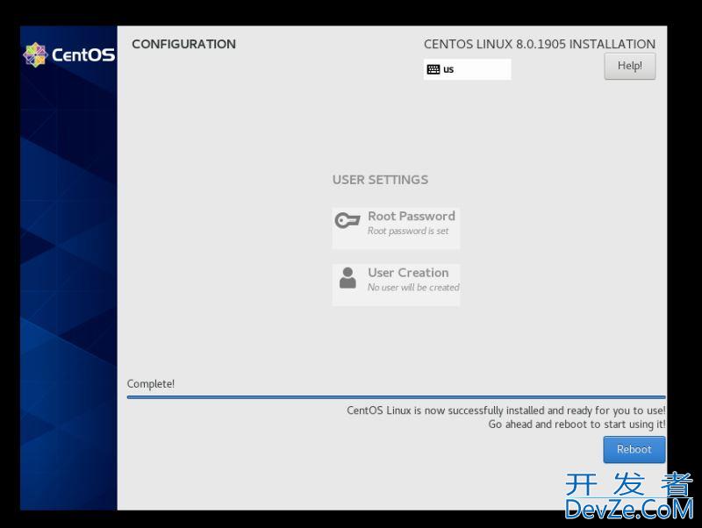This screenshot has width=702, height=528.
Task: Click the "Complete!" status text
Action: (150, 384)
